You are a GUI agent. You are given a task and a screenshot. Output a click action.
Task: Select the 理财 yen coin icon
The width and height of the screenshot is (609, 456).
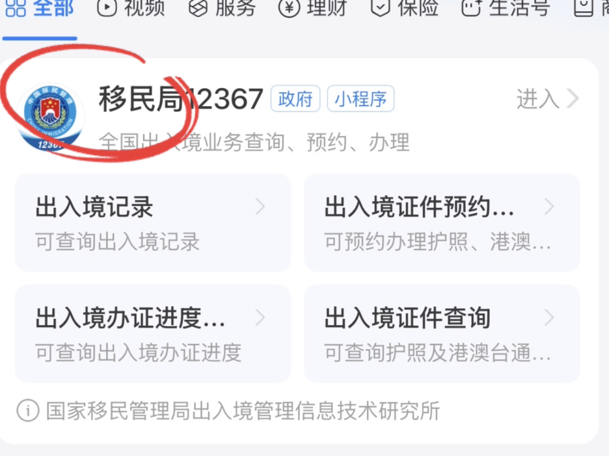289,8
